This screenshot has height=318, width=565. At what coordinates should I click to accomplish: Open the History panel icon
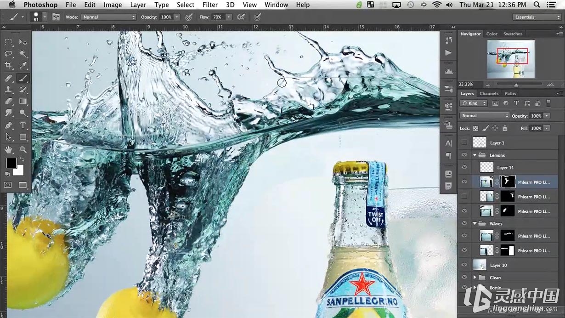coord(448,41)
